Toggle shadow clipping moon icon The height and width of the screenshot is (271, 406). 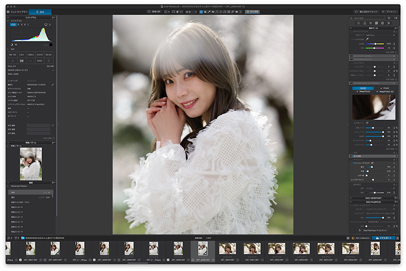(x=12, y=45)
